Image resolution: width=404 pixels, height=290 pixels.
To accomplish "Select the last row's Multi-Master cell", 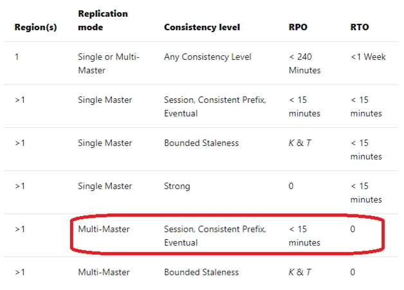I will pos(104,272).
